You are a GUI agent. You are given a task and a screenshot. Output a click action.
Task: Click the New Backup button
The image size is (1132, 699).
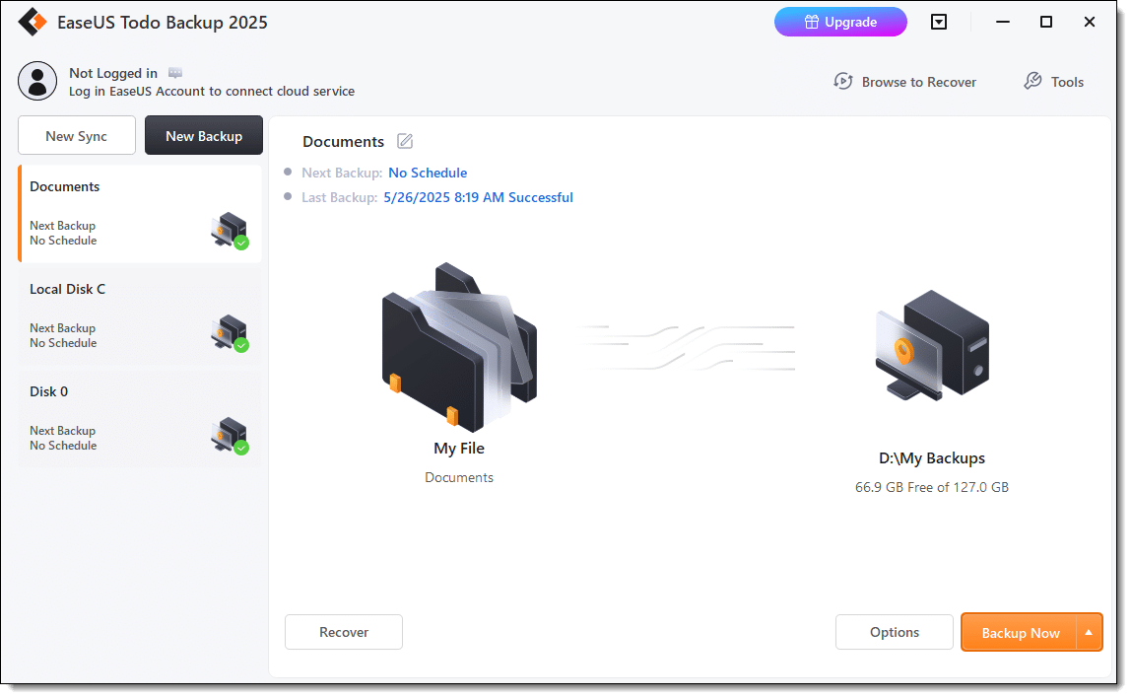click(204, 136)
